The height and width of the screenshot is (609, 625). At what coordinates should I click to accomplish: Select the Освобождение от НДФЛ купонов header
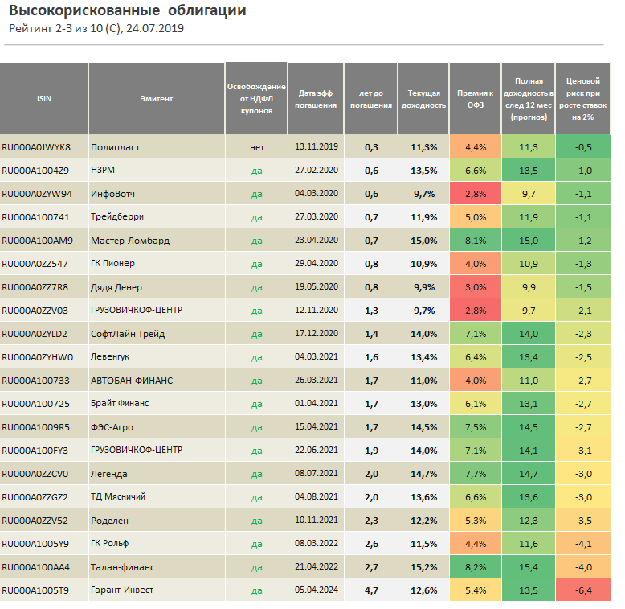pos(256,98)
